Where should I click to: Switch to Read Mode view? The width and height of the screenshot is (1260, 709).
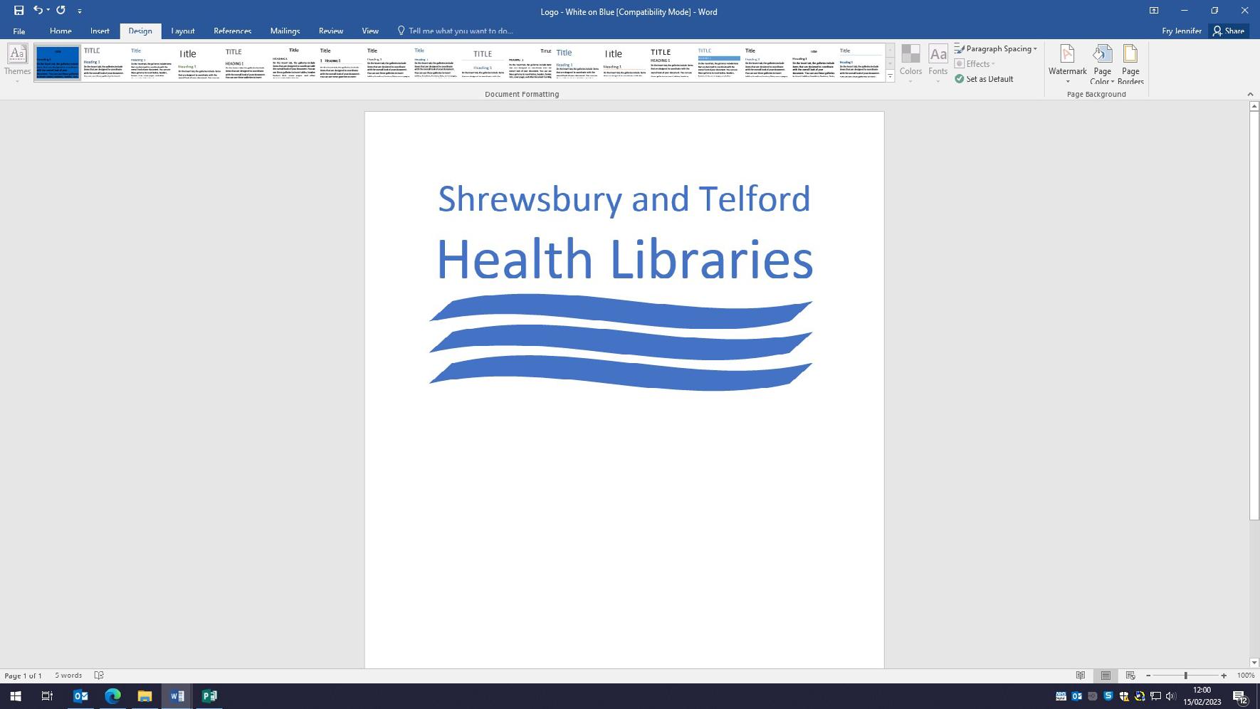(1081, 676)
